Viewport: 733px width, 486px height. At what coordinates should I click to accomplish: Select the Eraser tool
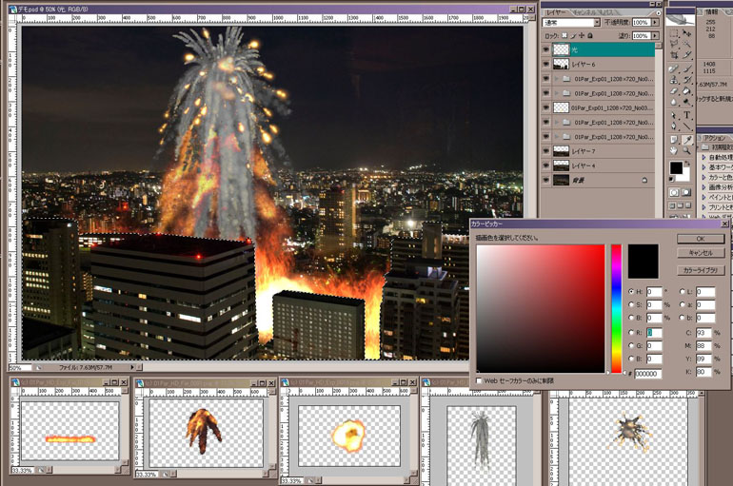[x=674, y=91]
